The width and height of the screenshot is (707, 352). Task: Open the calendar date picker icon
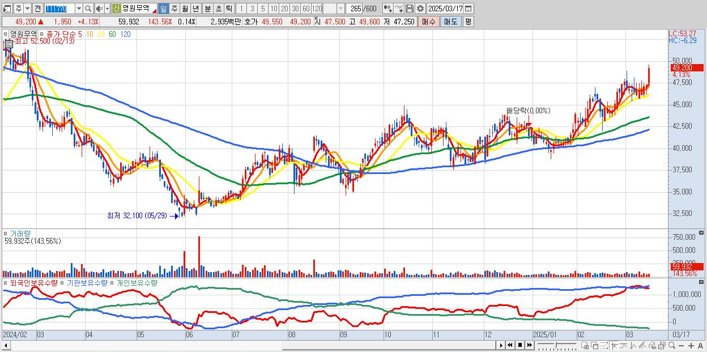pos(469,9)
